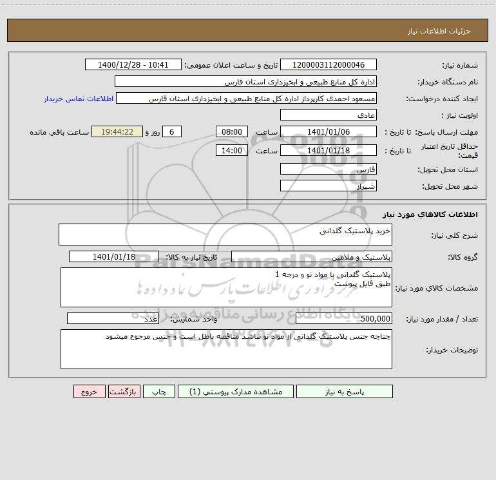Screen dimensions: 496x480
Task: Click unit of measure field 'عدد'
Action: point(113,318)
